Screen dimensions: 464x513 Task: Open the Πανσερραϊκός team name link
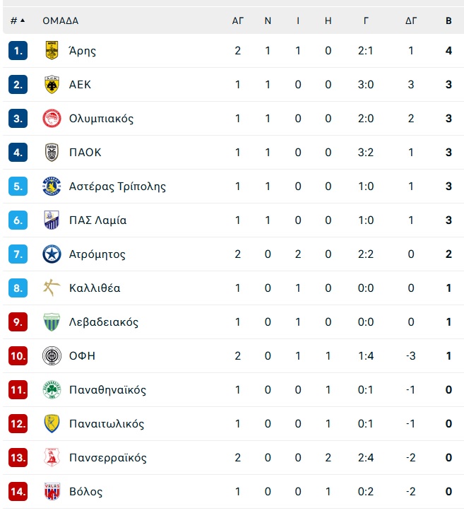click(107, 458)
